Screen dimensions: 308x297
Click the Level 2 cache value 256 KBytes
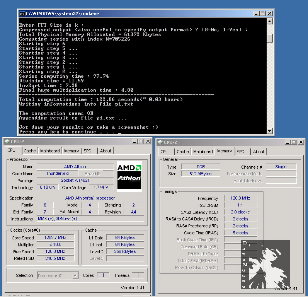[x=125, y=251]
